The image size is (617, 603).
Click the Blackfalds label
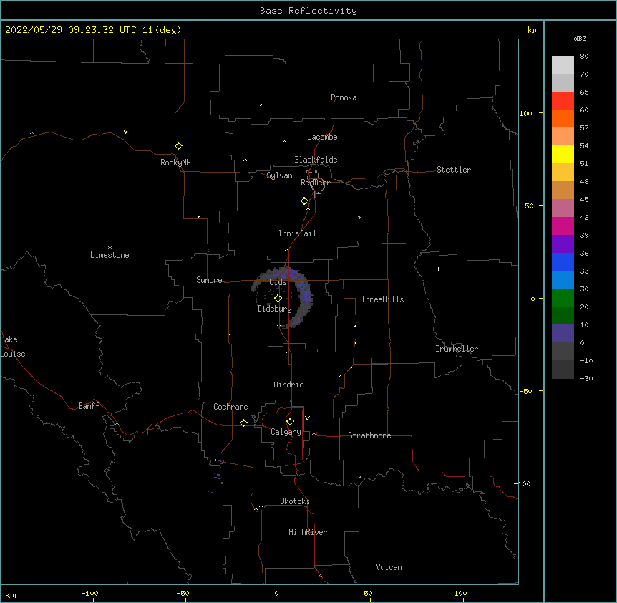(x=316, y=160)
